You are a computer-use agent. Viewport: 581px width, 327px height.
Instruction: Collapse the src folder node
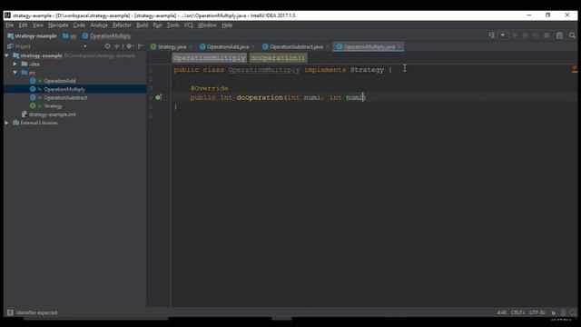click(x=15, y=73)
